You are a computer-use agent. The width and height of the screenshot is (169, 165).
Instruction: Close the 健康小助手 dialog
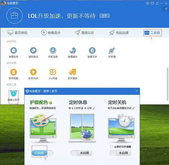click(x=137, y=91)
